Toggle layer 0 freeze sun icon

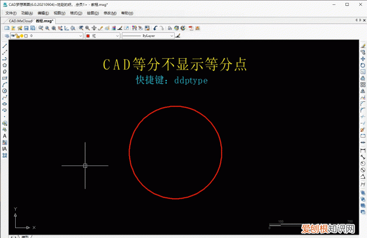(x=22, y=36)
